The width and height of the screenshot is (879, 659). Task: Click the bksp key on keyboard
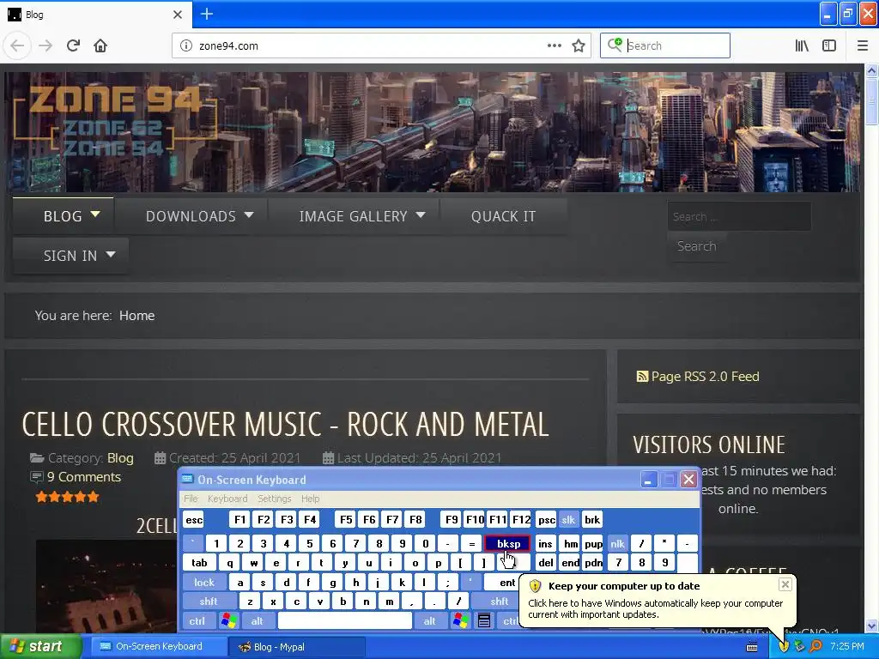(508, 543)
